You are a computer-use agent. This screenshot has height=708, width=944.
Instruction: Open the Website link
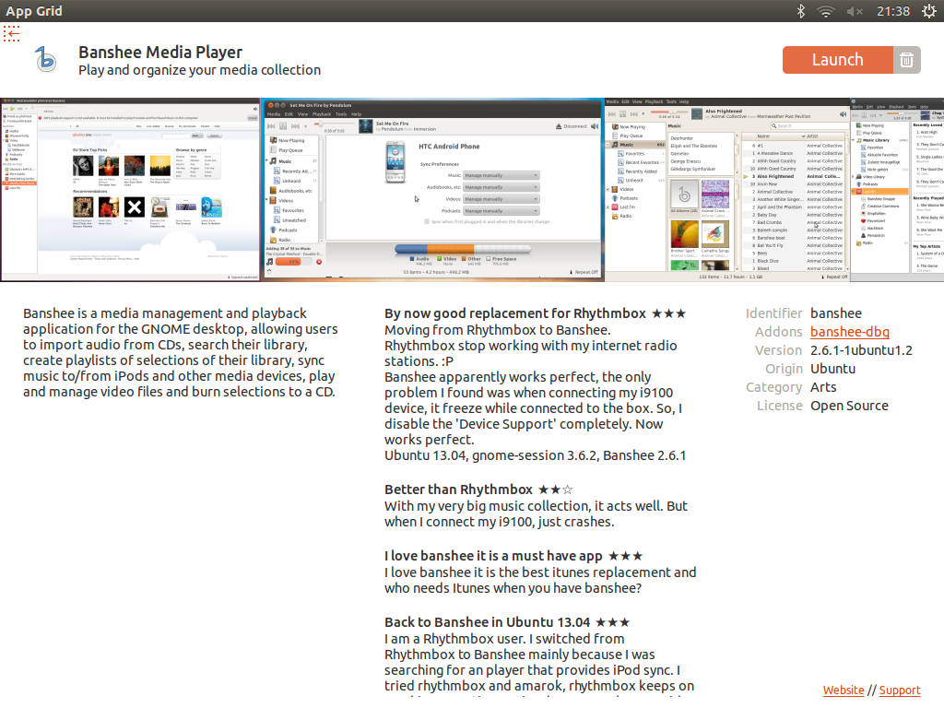(x=844, y=690)
